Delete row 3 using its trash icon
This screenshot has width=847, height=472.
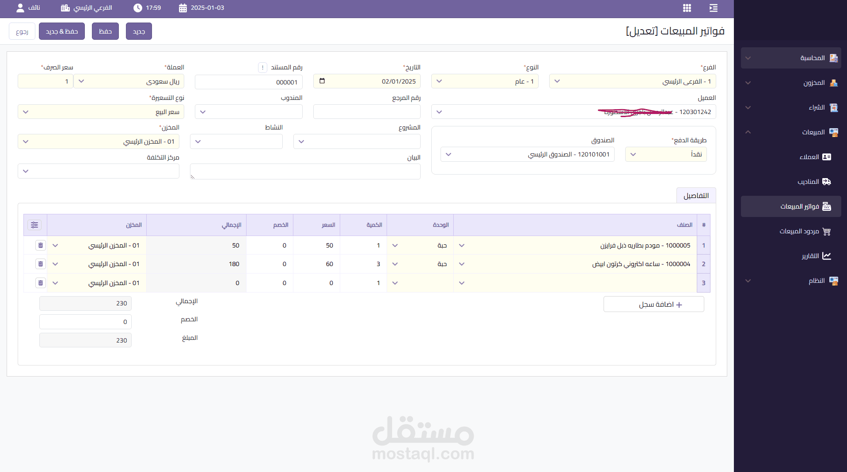pyautogui.click(x=41, y=283)
